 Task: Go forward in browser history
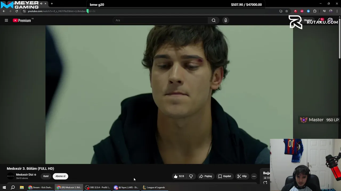[10, 11]
